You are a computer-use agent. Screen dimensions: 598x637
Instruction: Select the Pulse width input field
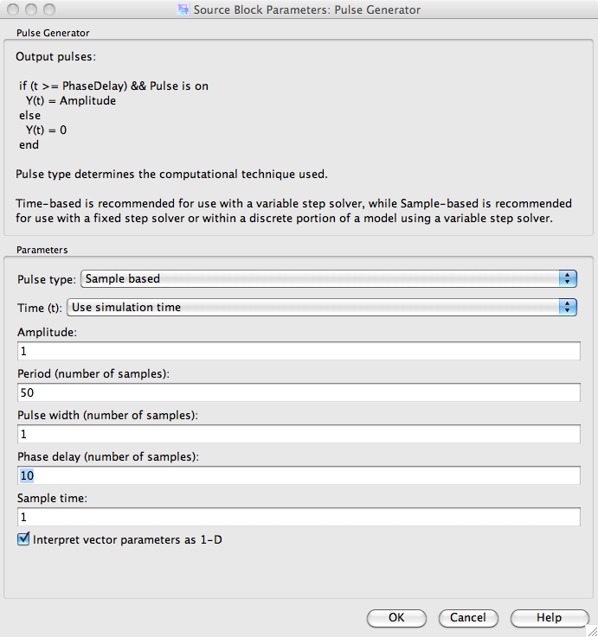[299, 434]
